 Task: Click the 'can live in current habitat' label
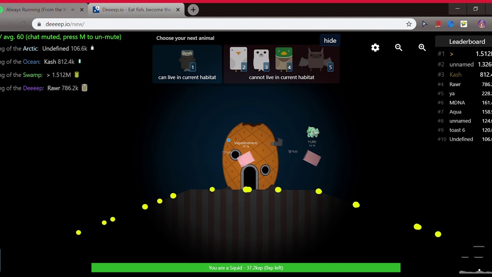[187, 77]
